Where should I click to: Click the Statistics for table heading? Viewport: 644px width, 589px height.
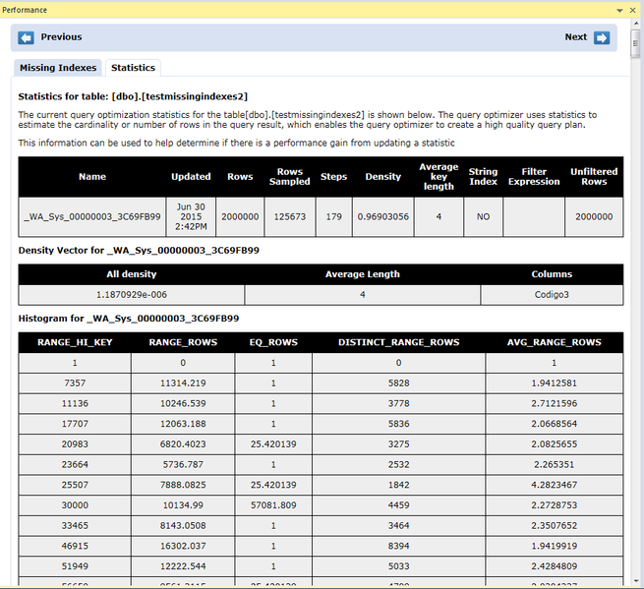(x=133, y=97)
